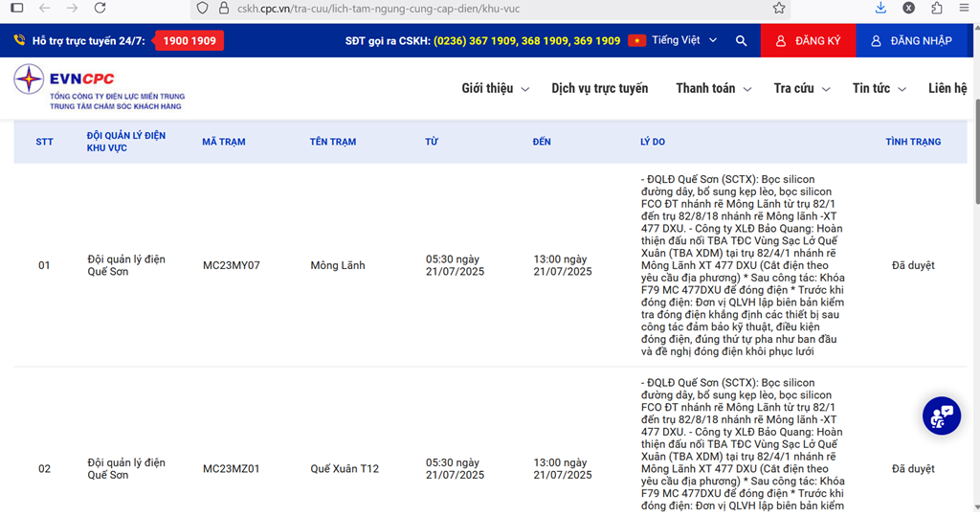Image resolution: width=980 pixels, height=517 pixels.
Task: Open the browser downloads icon
Action: pyautogui.click(x=880, y=8)
